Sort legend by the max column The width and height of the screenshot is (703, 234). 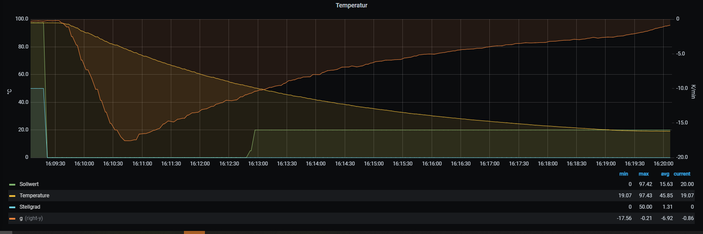pos(643,174)
